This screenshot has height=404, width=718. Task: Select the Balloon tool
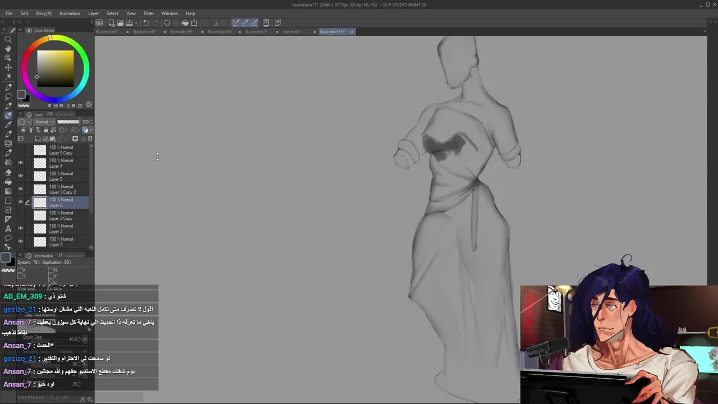click(x=8, y=238)
